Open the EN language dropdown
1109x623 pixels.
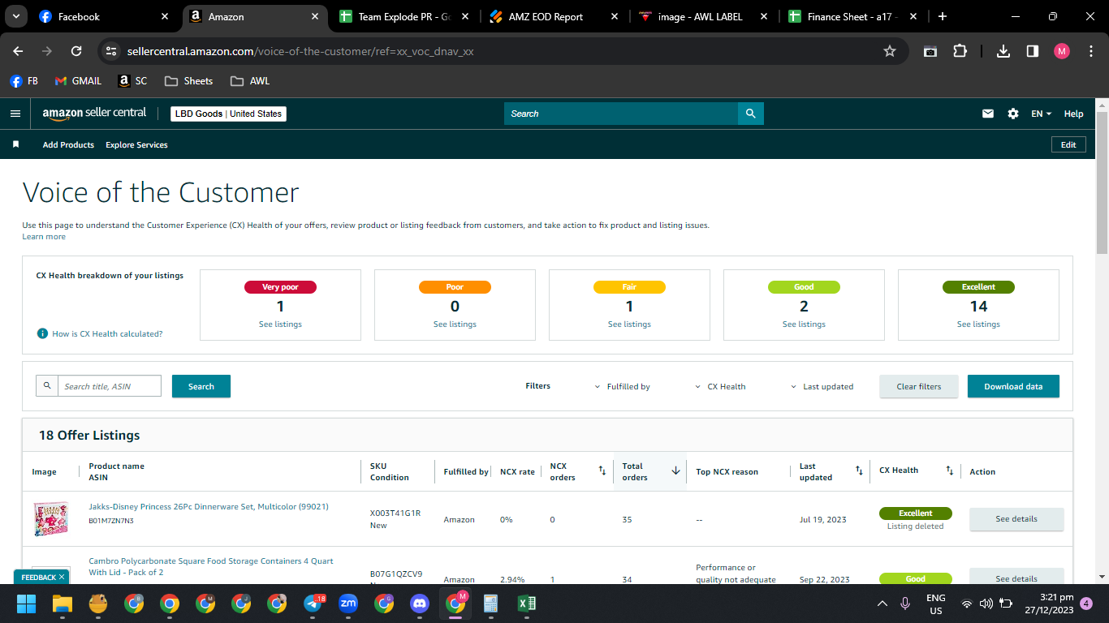tap(1042, 114)
